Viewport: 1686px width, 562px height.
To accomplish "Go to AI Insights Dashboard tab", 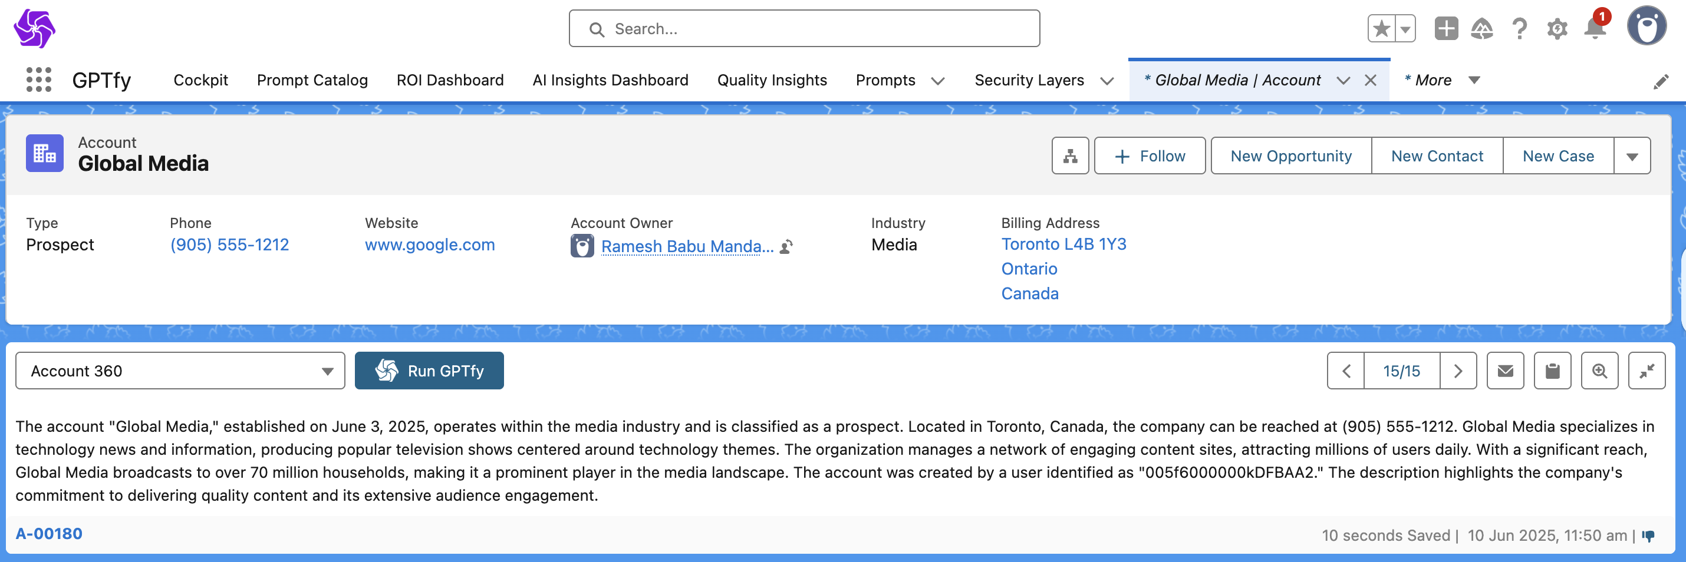I will coord(610,80).
